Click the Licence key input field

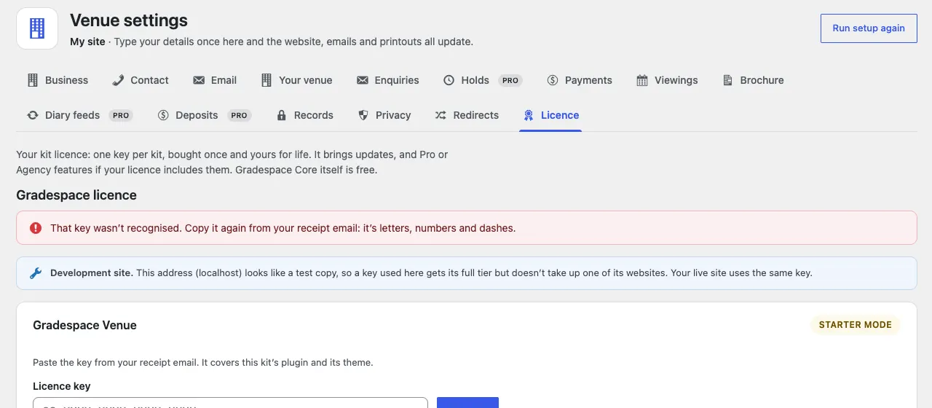230,403
